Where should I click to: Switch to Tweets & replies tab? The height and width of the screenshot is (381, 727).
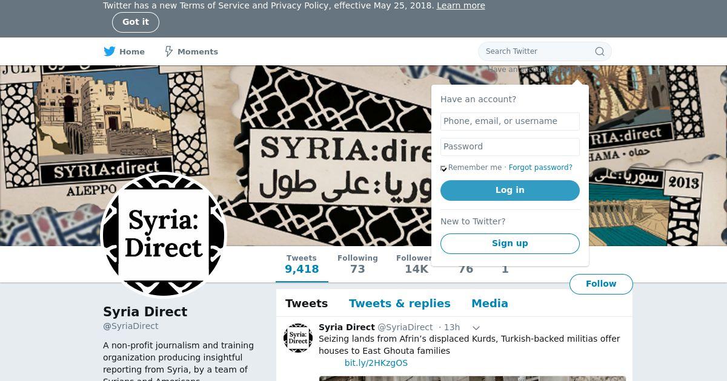pyautogui.click(x=400, y=304)
